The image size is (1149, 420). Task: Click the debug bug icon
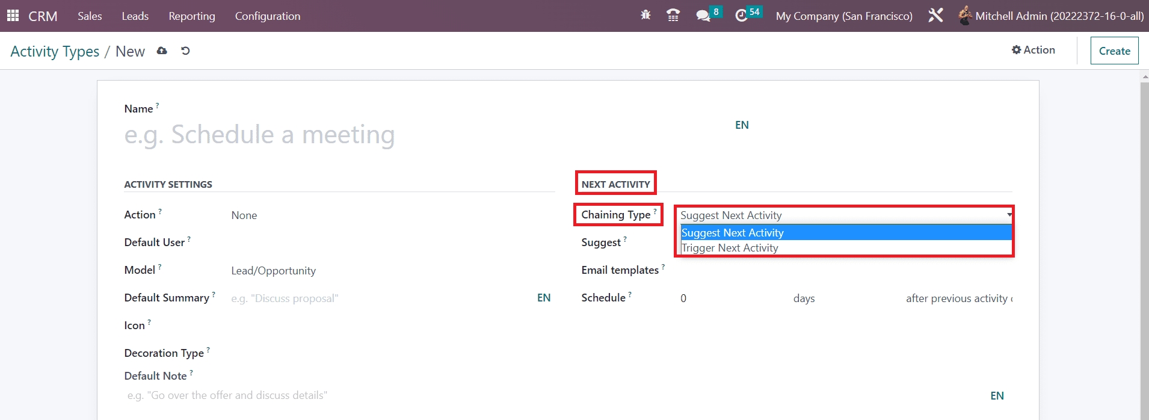click(x=645, y=15)
